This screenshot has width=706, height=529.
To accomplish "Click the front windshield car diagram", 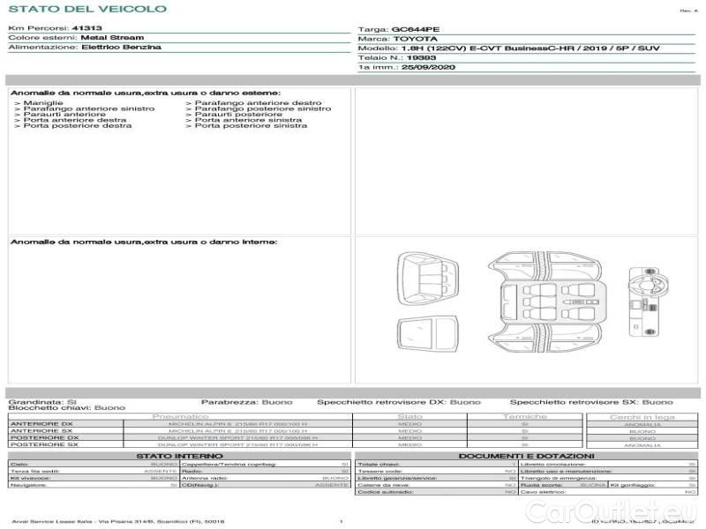I will tap(428, 278).
